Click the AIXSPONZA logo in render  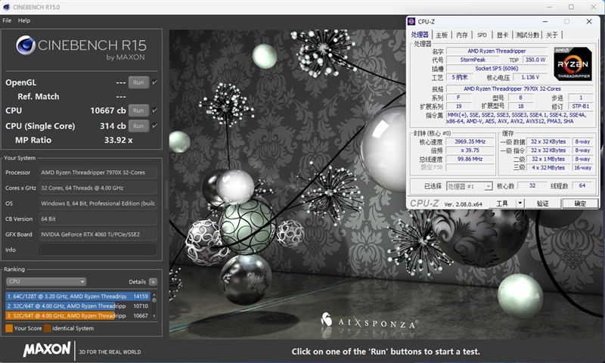coord(368,321)
